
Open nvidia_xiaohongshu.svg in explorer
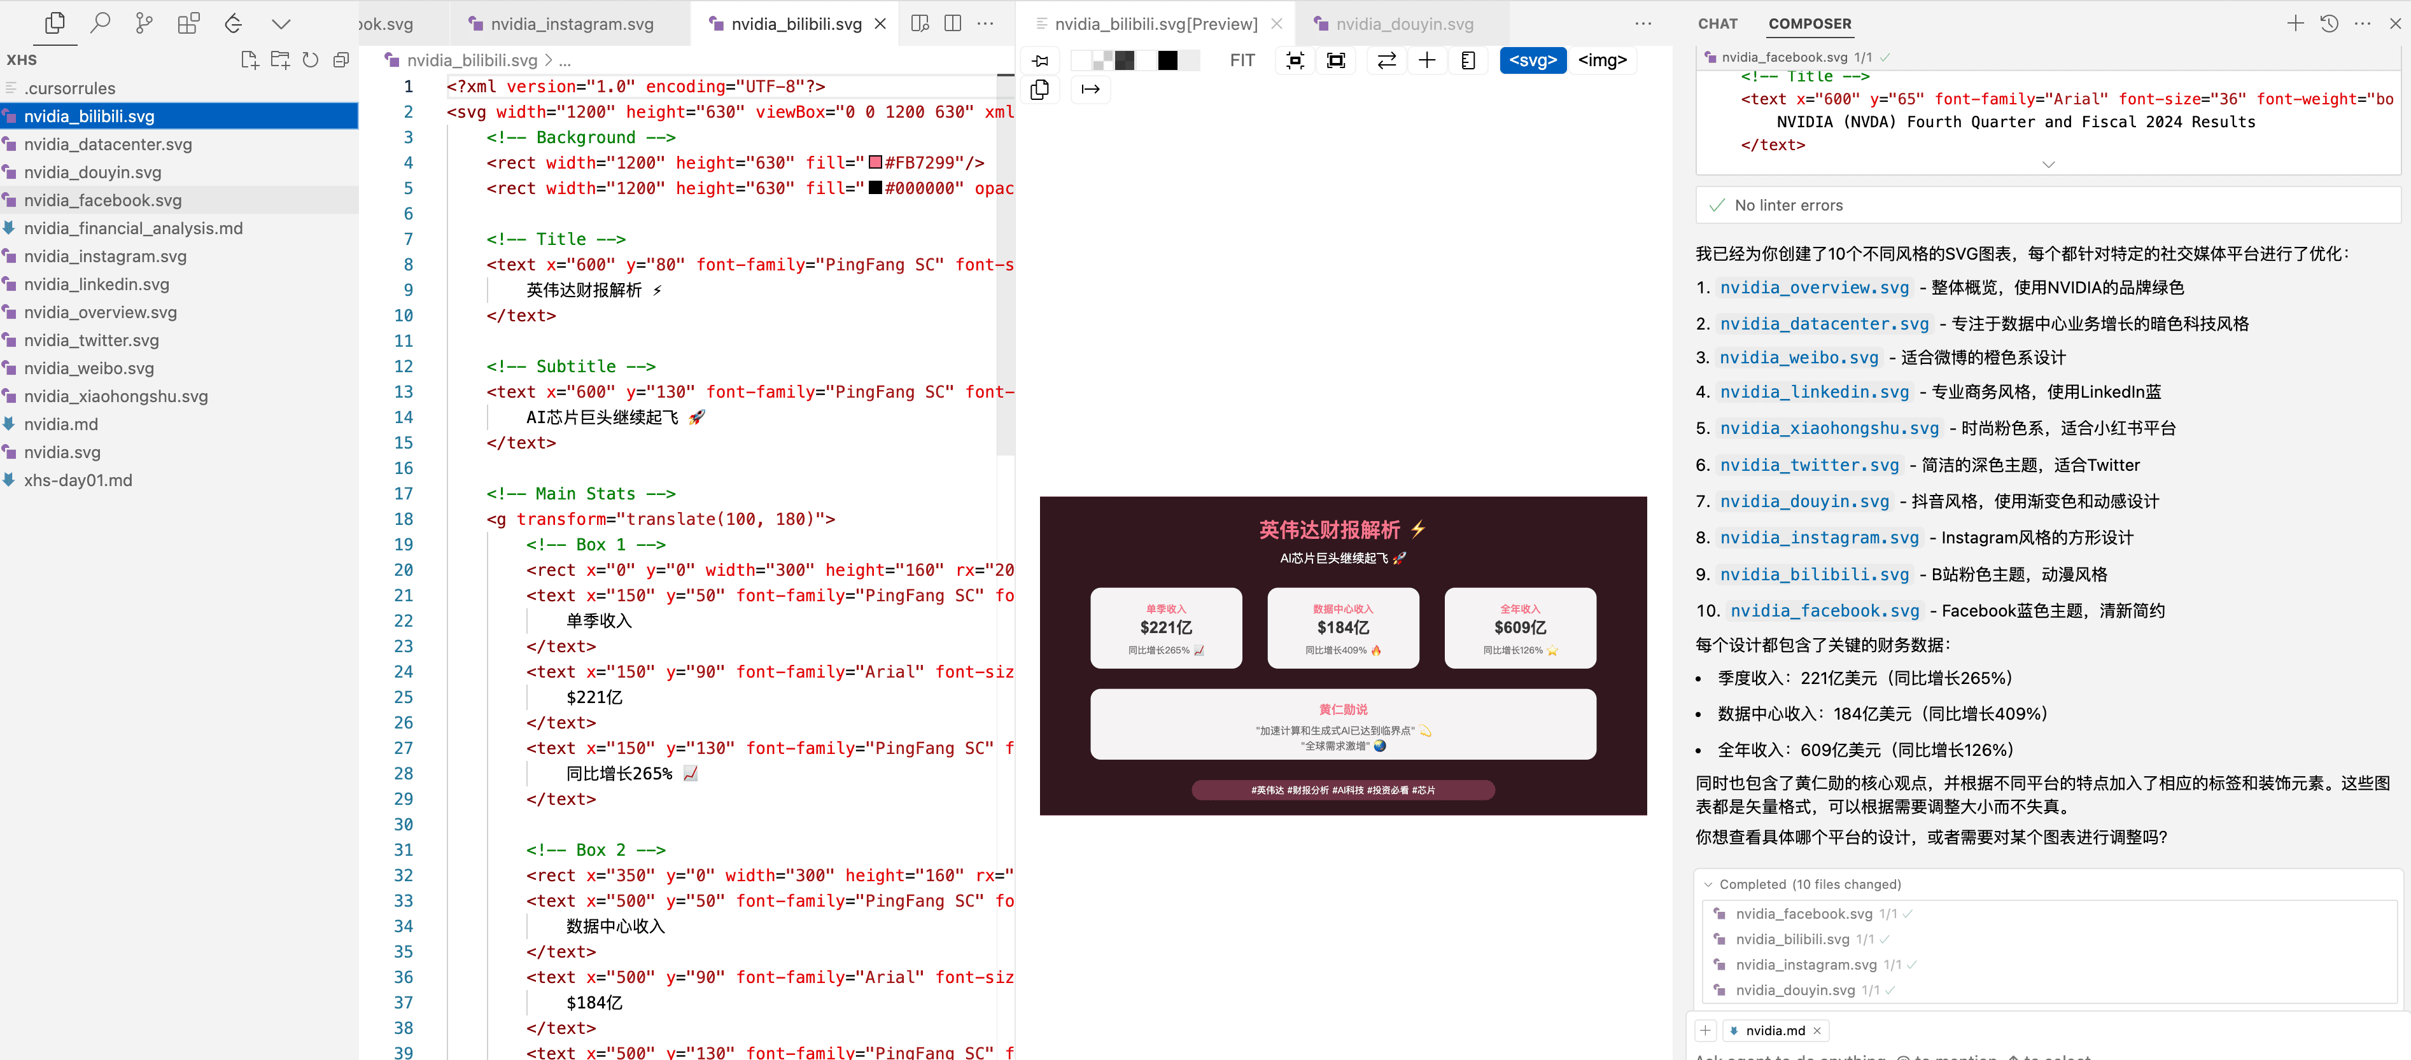178,396
